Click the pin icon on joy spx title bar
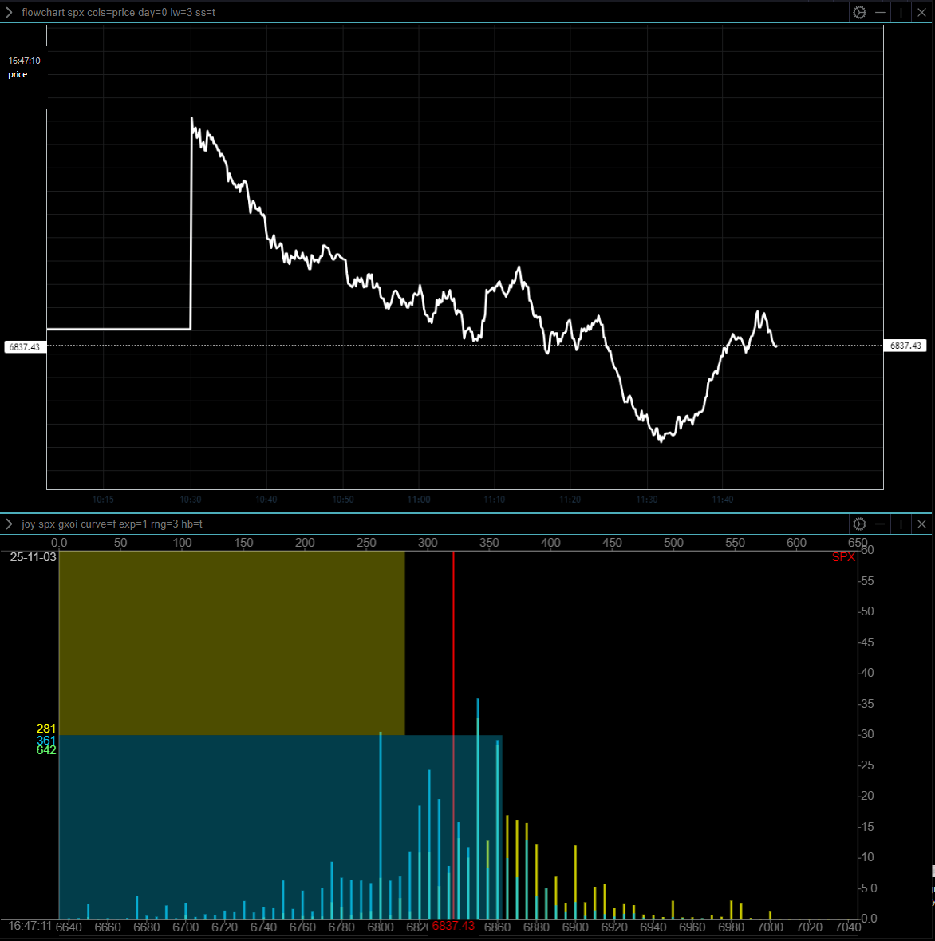 tap(901, 524)
